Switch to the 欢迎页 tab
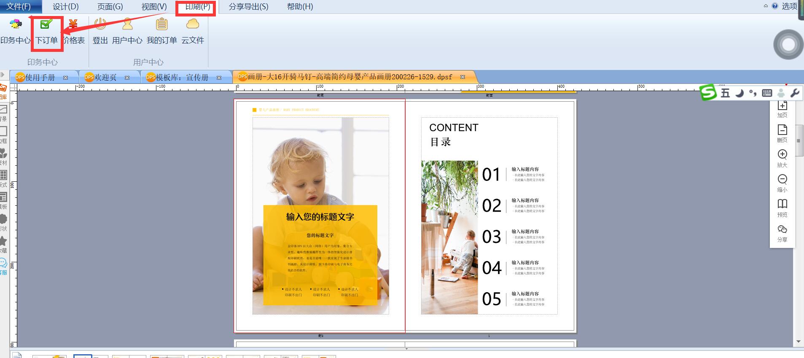 105,78
